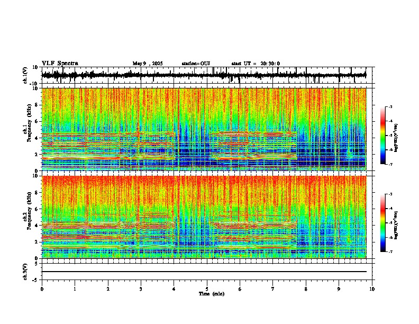Screen dimensions: 419x324
Task: Click the "start UT = 20:30: 0" text
Action: point(256,64)
